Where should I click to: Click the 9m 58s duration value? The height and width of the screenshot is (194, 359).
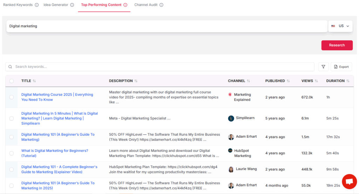332,169
